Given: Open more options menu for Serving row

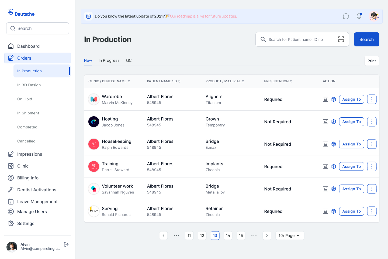Looking at the screenshot, I should click(372, 211).
